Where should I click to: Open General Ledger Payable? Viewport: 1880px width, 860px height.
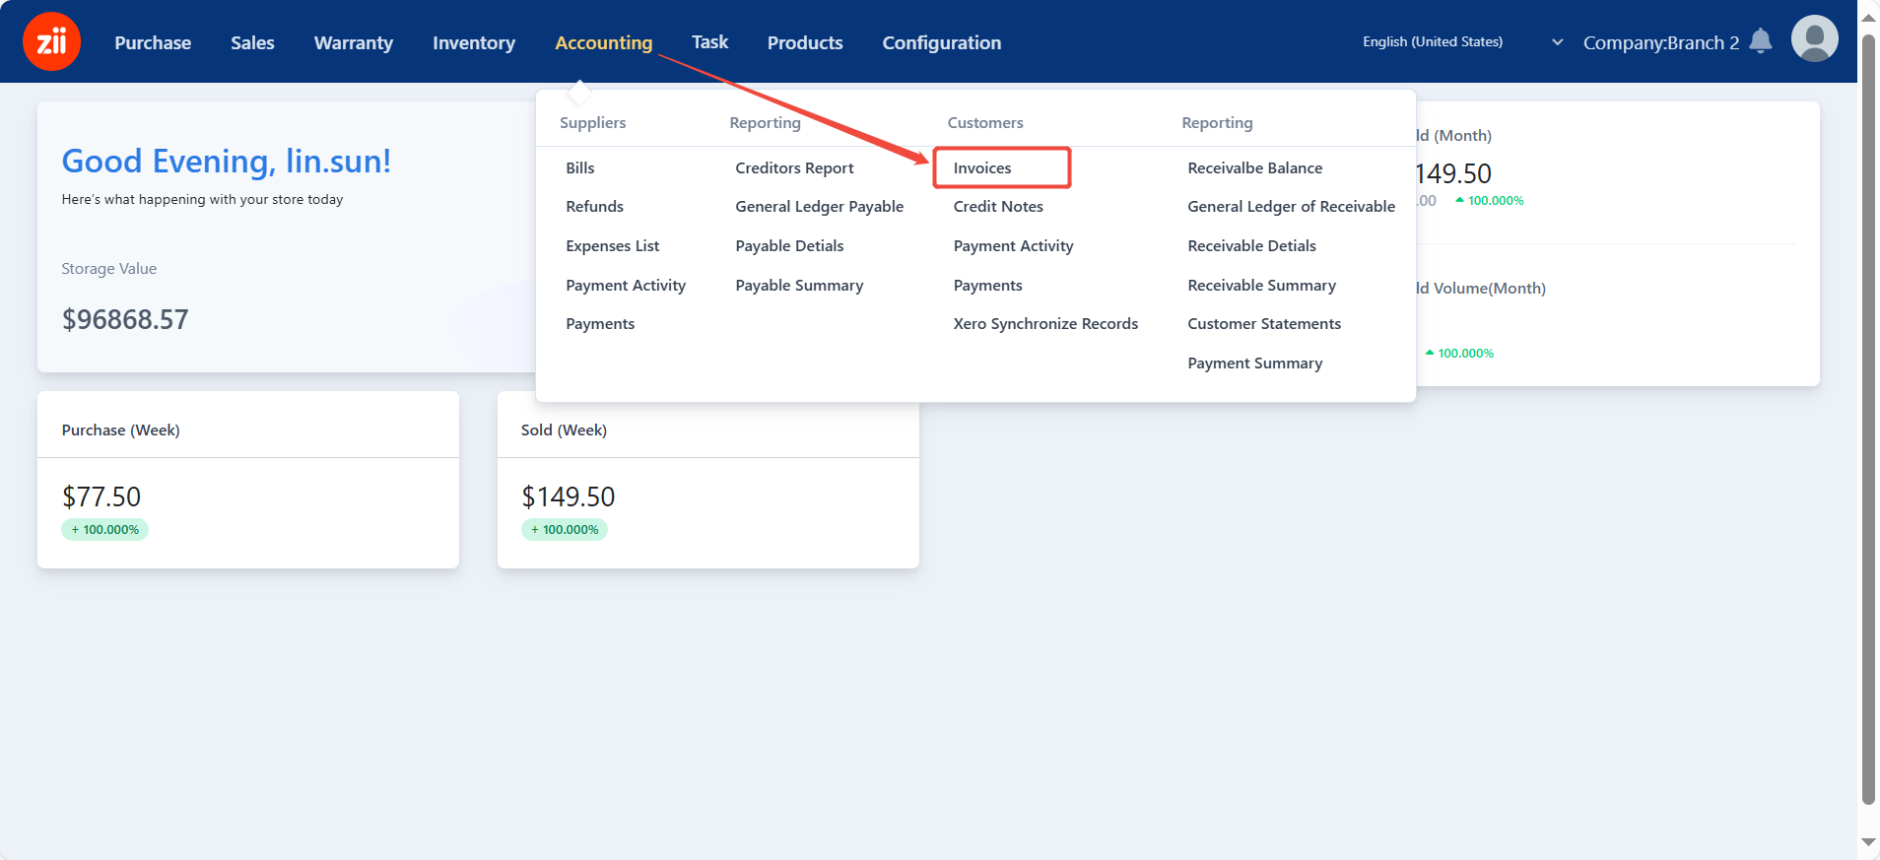pyautogui.click(x=820, y=206)
